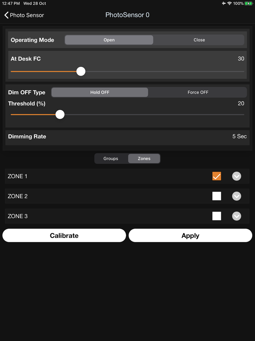Switch to the Groups tab
255x341 pixels.
tap(111, 158)
